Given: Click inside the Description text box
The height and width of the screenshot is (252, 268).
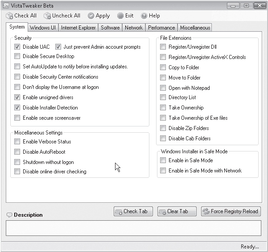Looking at the screenshot, I should pos(133,228).
